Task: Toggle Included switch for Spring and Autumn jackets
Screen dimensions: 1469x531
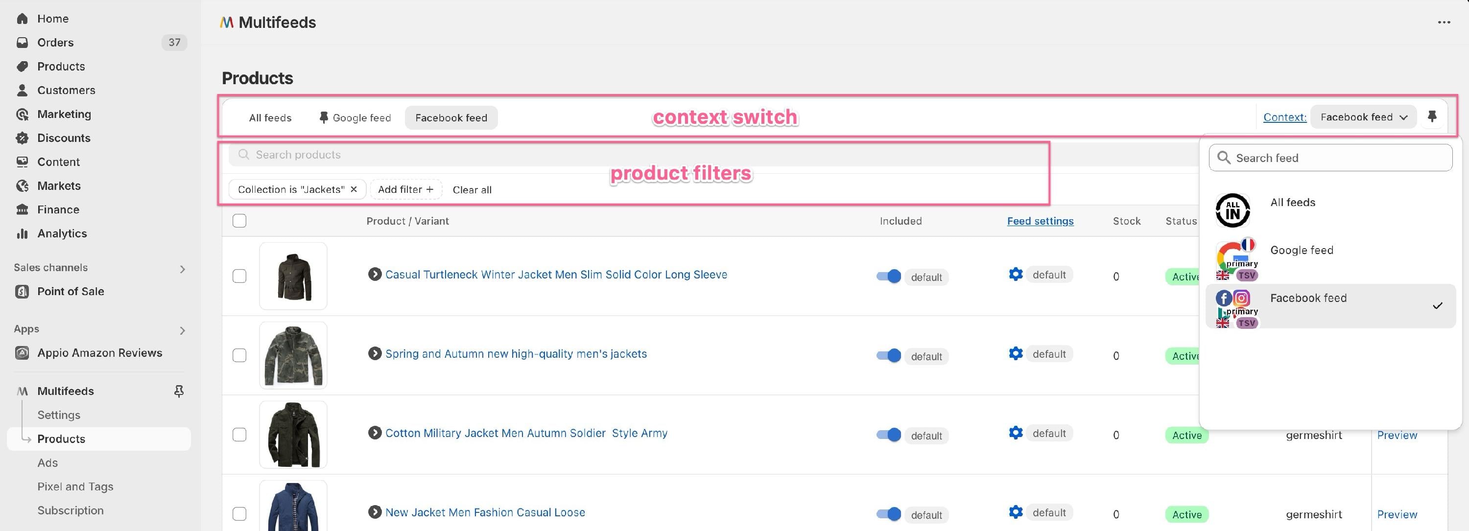Action: [888, 355]
